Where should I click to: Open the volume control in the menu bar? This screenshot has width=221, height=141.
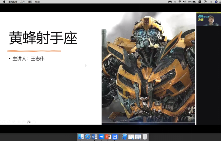(184, 2)
